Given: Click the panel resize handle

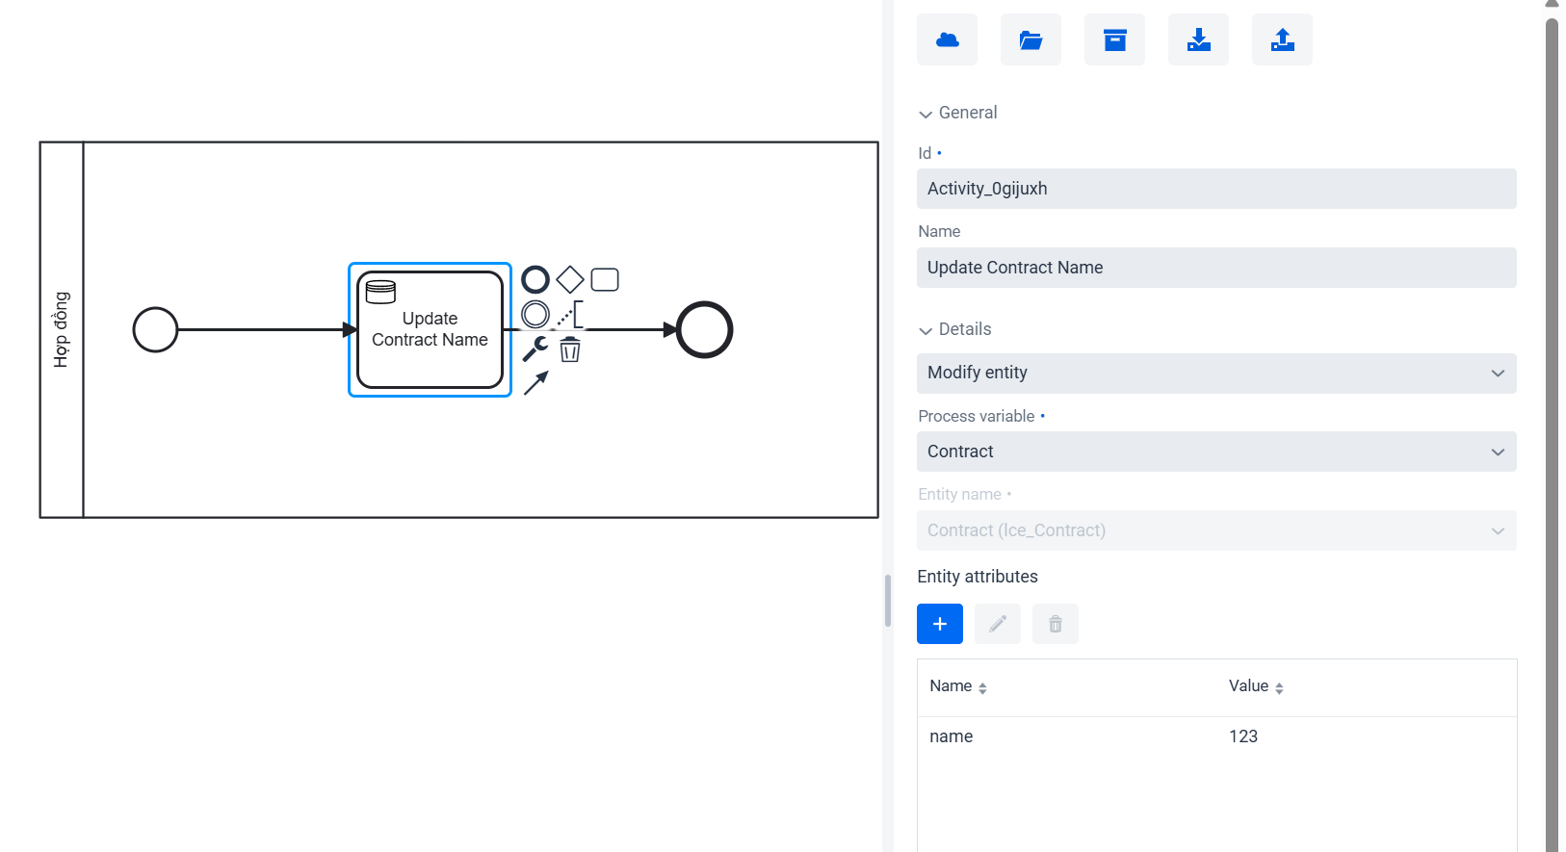Looking at the screenshot, I should click(888, 601).
